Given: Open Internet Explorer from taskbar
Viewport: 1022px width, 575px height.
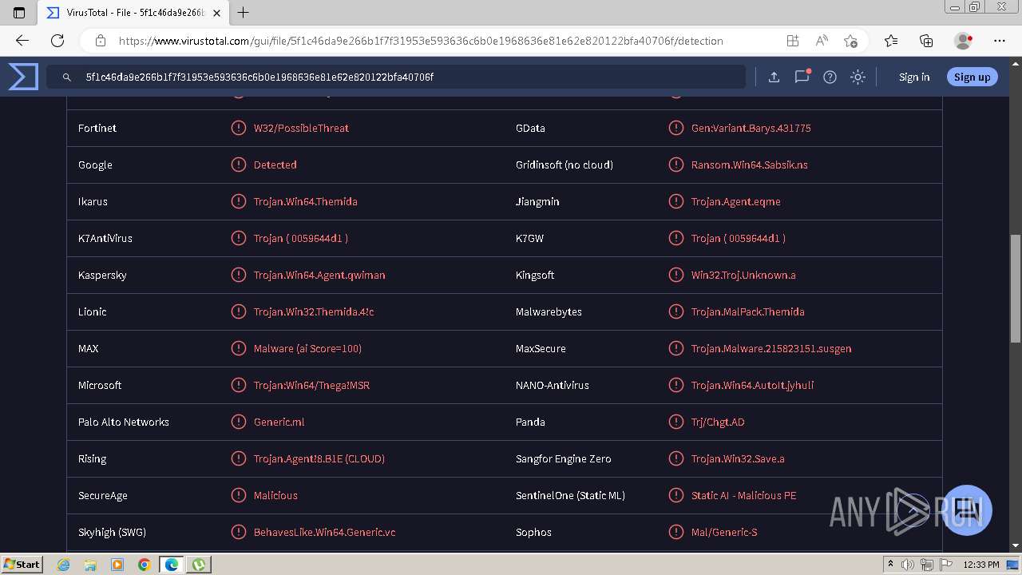Looking at the screenshot, I should (x=64, y=565).
